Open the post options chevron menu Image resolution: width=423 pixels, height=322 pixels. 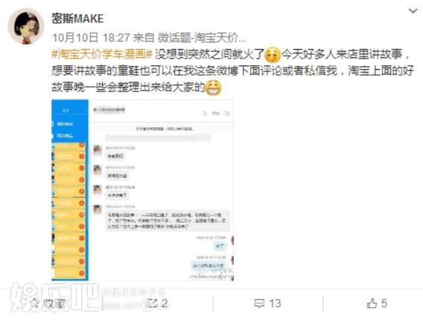point(413,11)
